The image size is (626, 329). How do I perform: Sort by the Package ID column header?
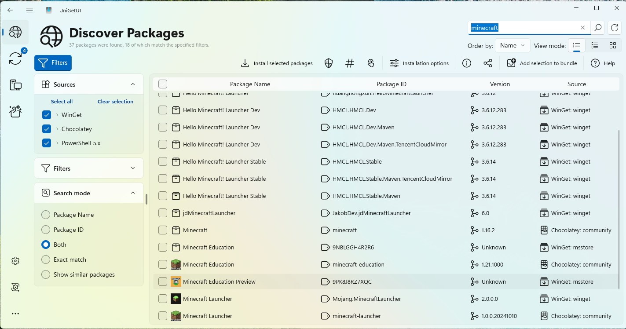[392, 84]
